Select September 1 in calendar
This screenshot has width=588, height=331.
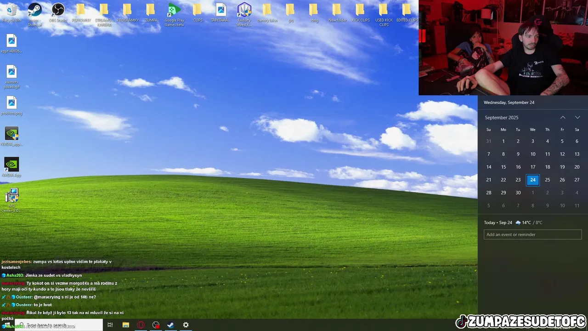(x=503, y=141)
